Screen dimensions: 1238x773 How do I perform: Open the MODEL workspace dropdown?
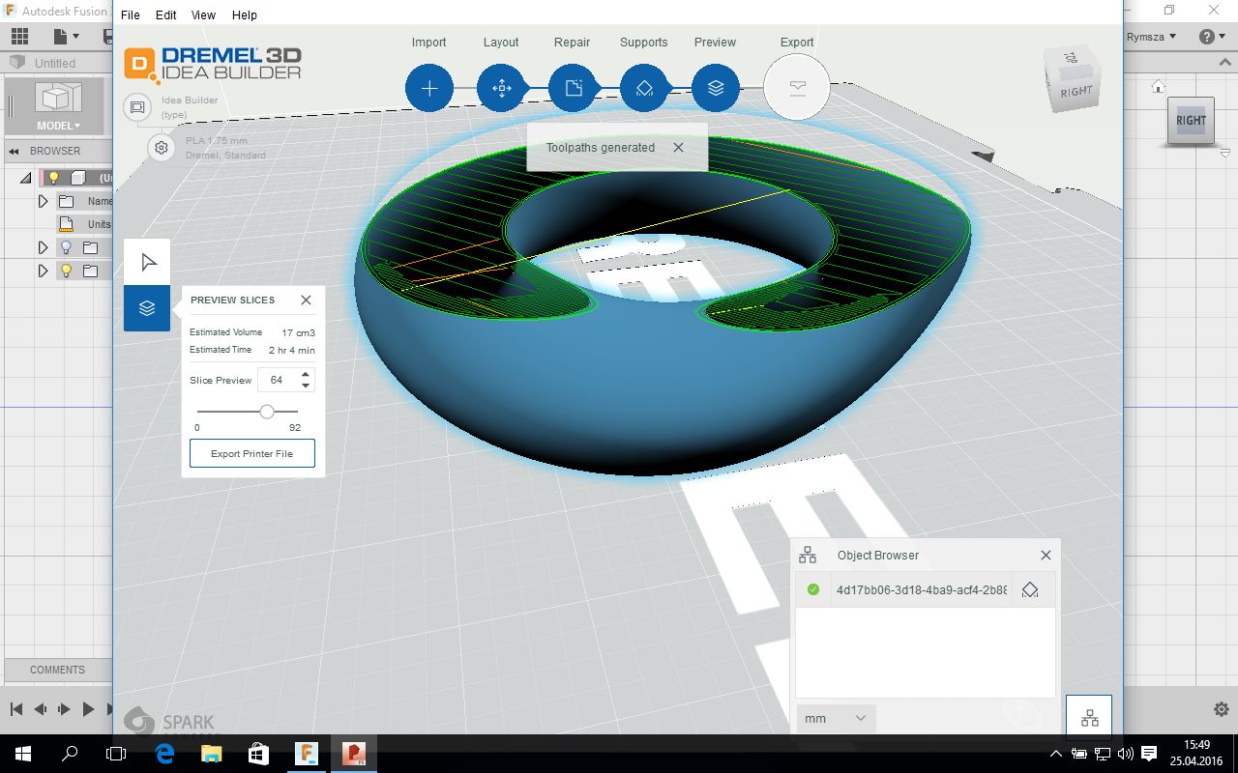pos(58,126)
